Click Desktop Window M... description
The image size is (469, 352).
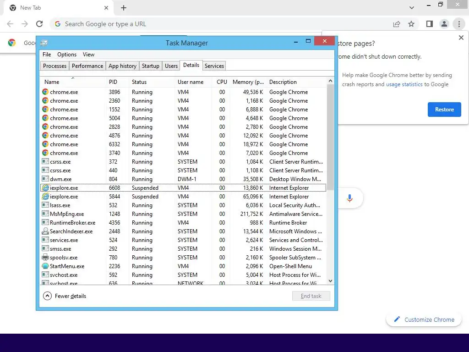295,179
